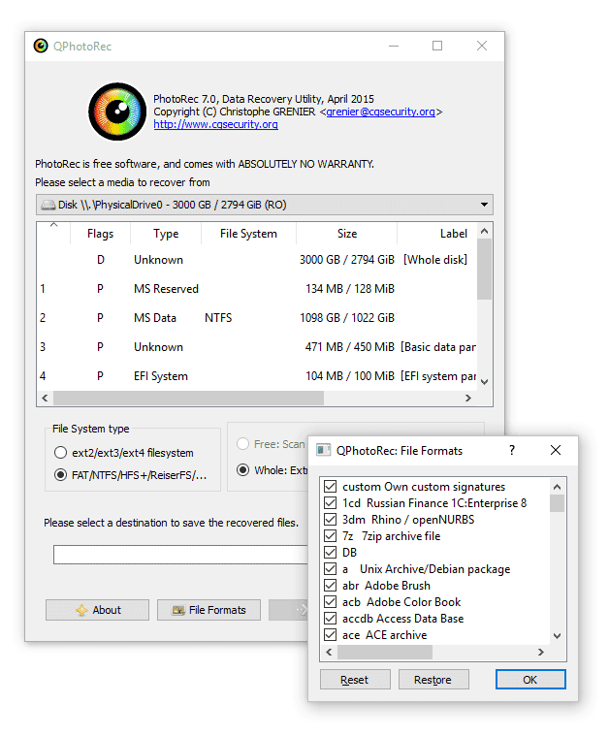Select FAT/NTFS/HFS+/ReiserFS radio button
This screenshot has height=736, width=609.
(60, 475)
